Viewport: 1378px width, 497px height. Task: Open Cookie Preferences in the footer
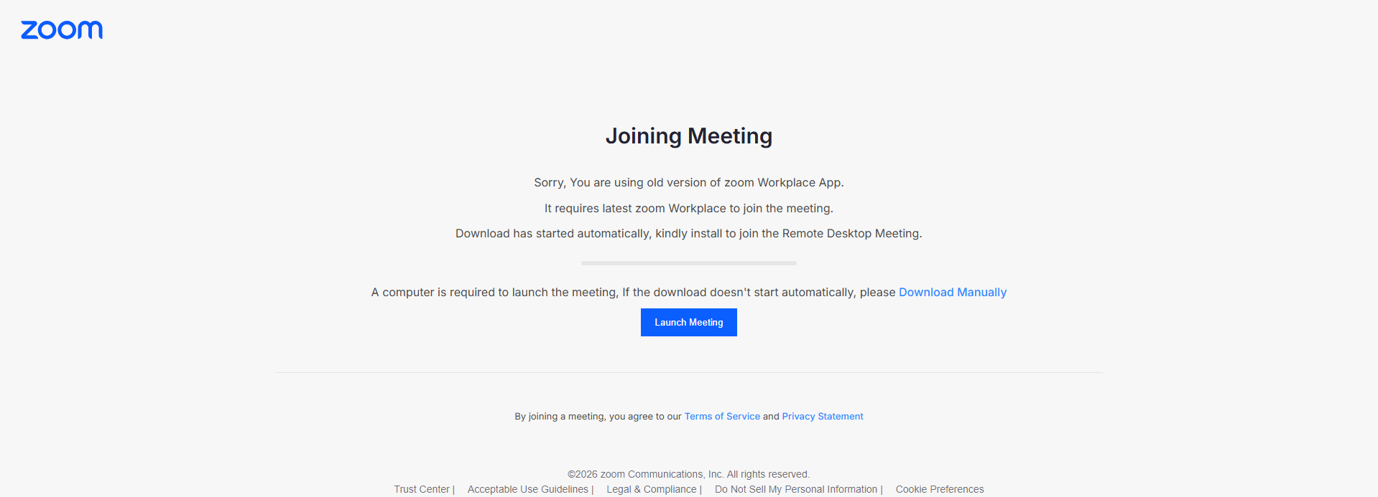coord(940,489)
